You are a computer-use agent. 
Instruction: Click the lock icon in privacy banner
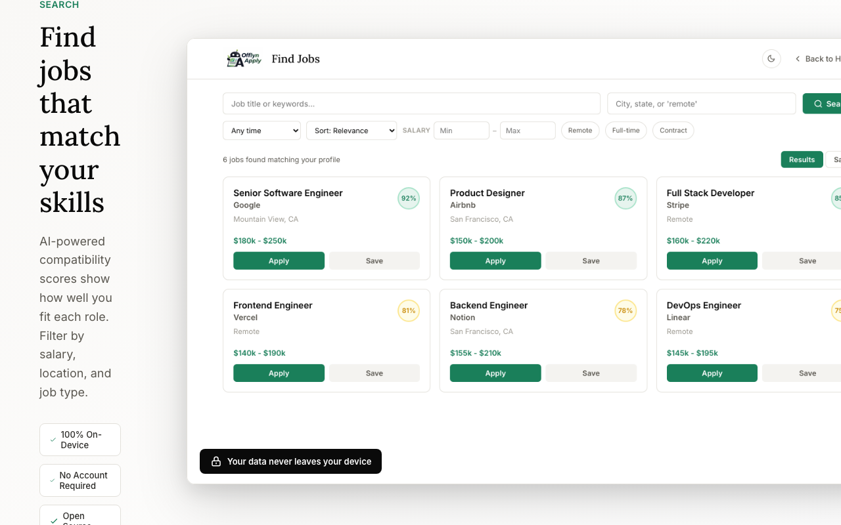coord(216,461)
